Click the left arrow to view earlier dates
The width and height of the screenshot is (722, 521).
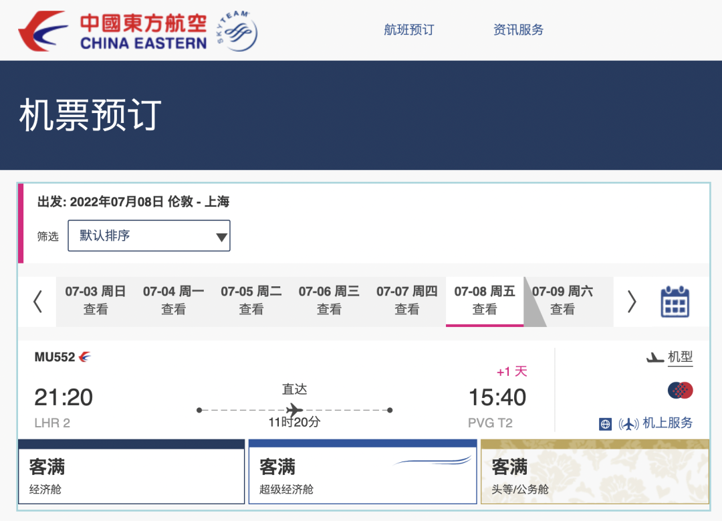click(37, 302)
